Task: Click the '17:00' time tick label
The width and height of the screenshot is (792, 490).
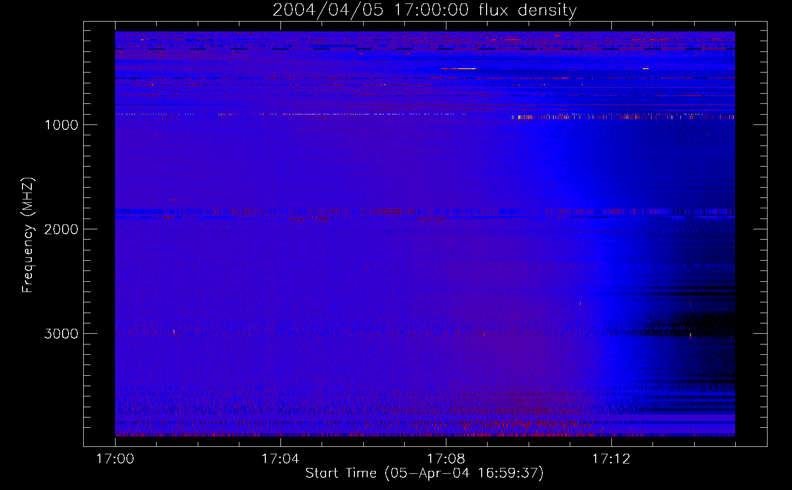Action: click(x=115, y=459)
